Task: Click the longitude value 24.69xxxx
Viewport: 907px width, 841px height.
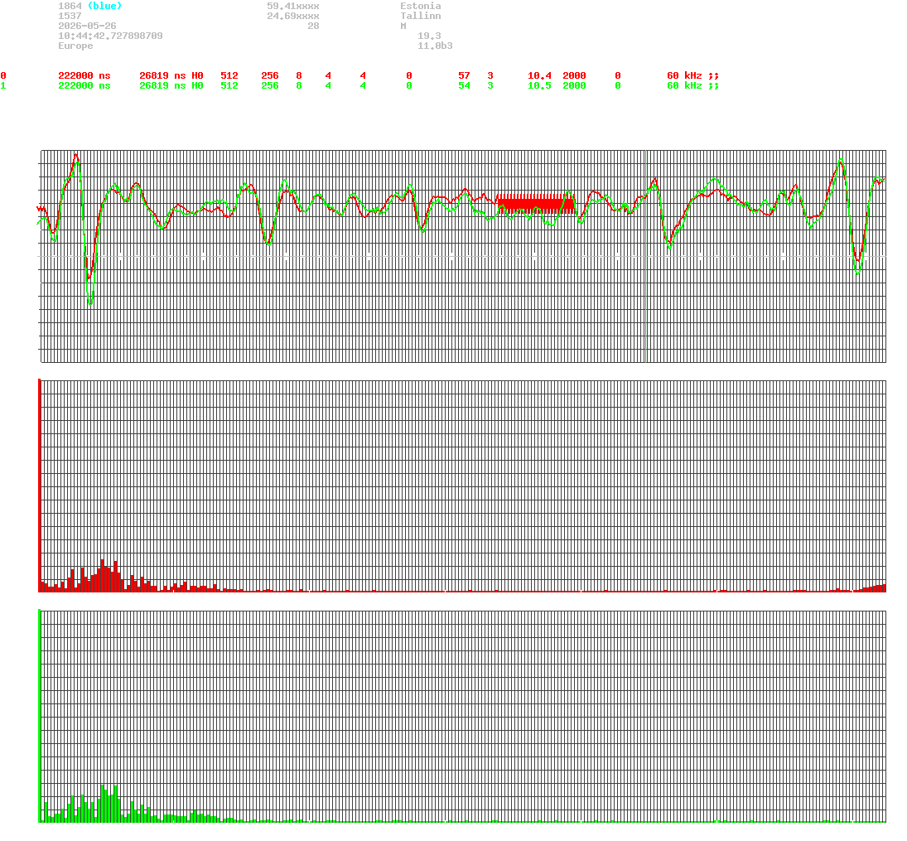Action: 292,17
